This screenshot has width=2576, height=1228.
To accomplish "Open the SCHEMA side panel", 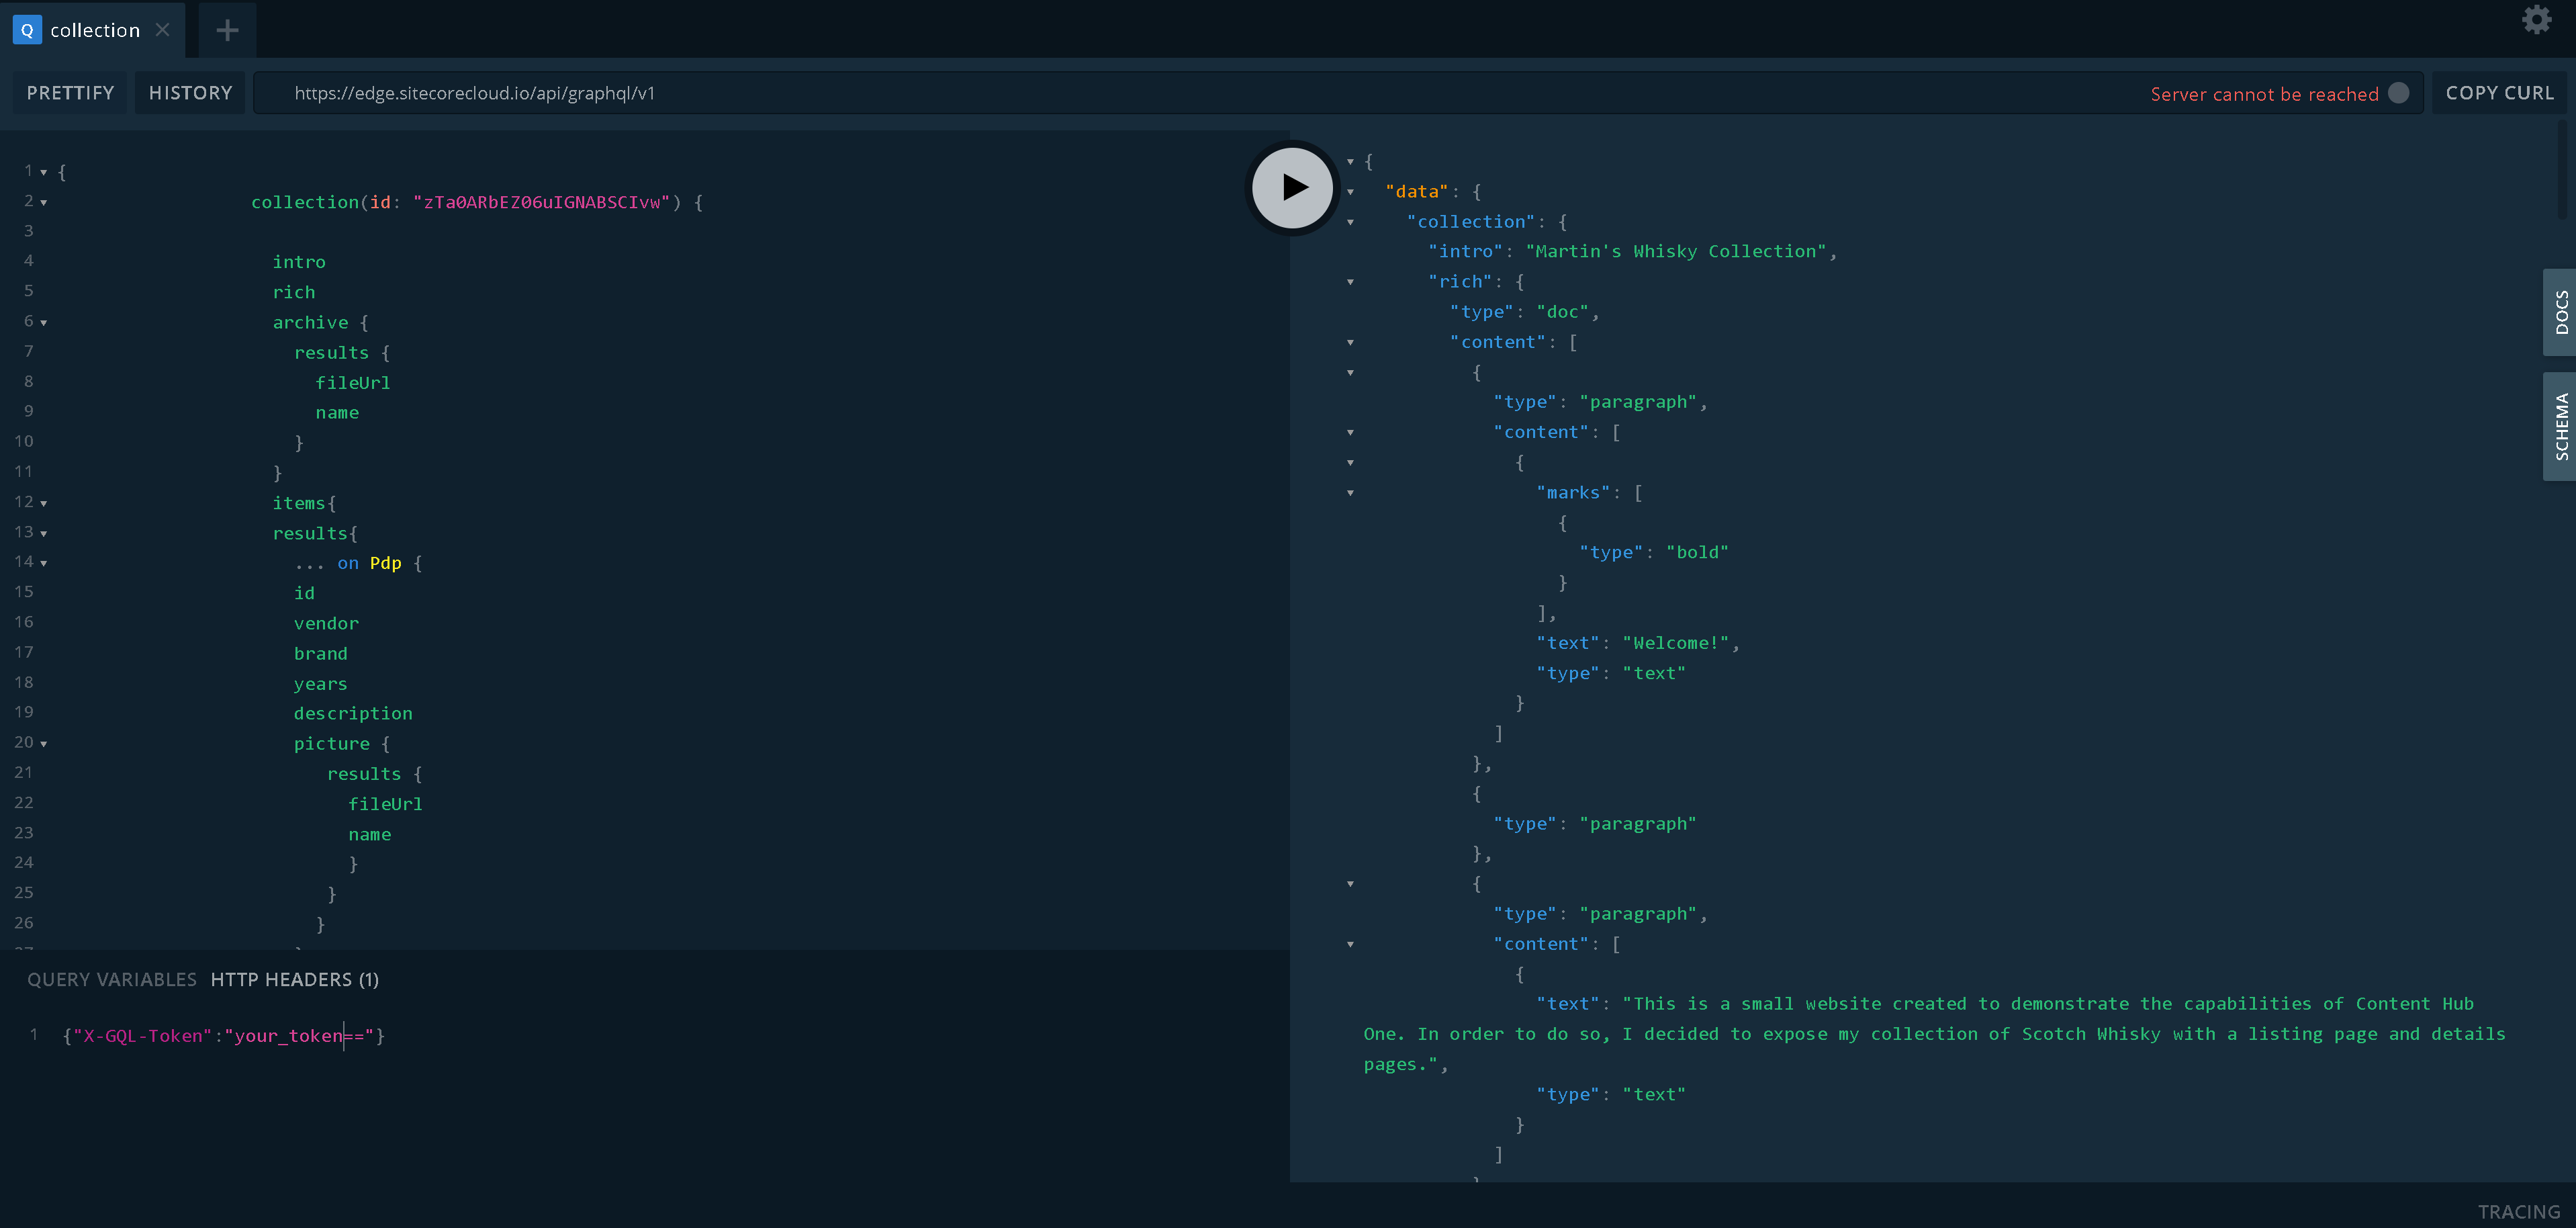I will (x=2560, y=426).
